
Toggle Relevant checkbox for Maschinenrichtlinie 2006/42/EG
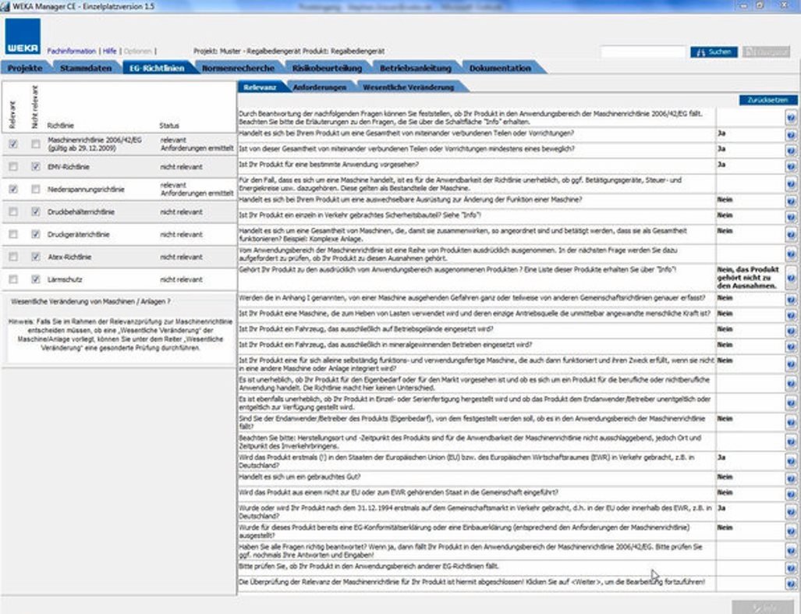pos(13,144)
